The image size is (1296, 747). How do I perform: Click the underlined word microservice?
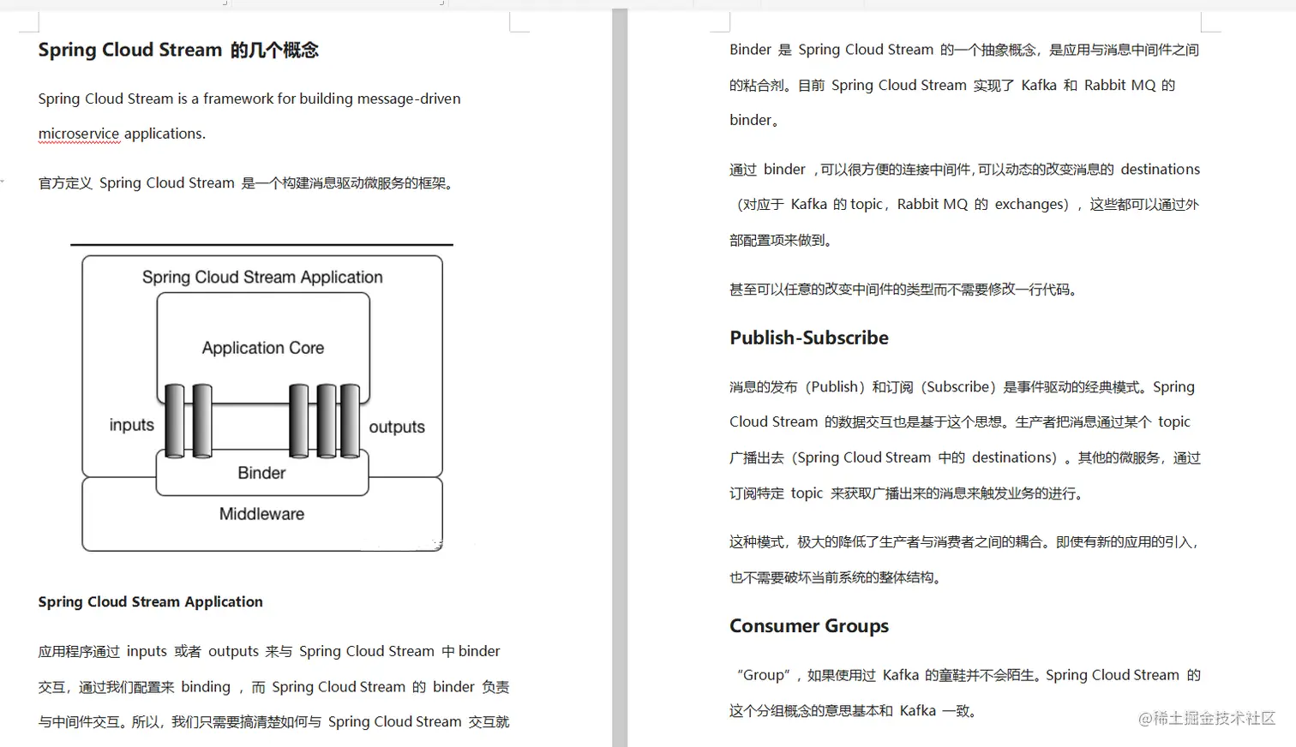click(x=78, y=134)
